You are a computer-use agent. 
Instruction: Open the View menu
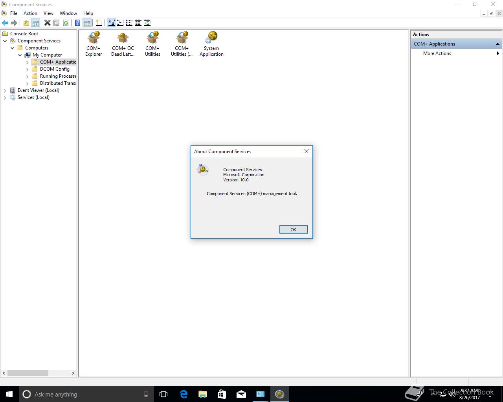[x=48, y=13]
